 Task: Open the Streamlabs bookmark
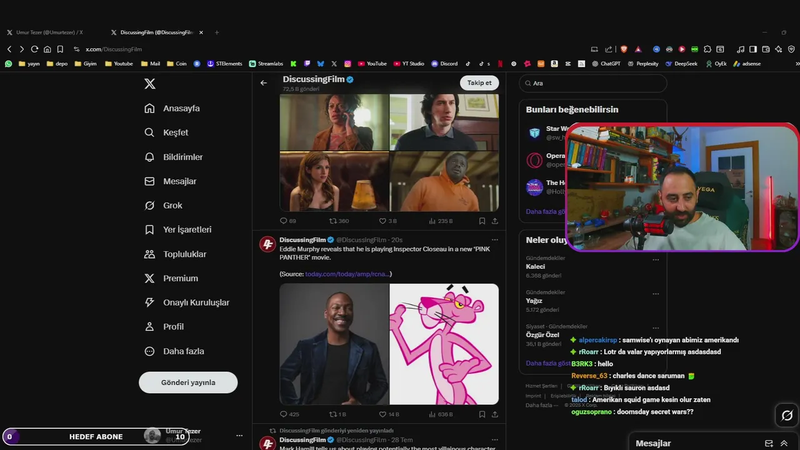tap(266, 64)
